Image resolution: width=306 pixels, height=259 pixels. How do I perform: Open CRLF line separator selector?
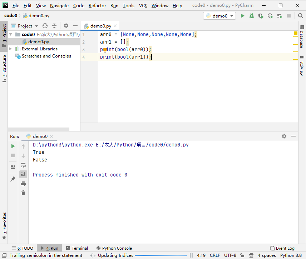[x=215, y=255]
